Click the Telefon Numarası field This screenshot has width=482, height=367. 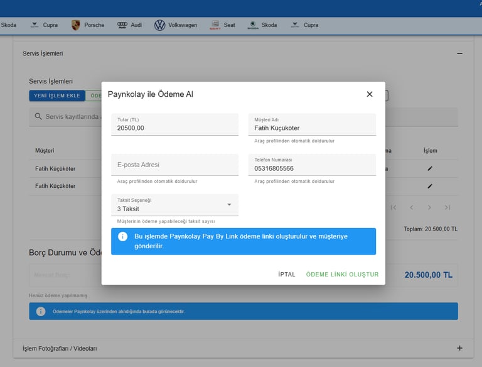pyautogui.click(x=312, y=165)
